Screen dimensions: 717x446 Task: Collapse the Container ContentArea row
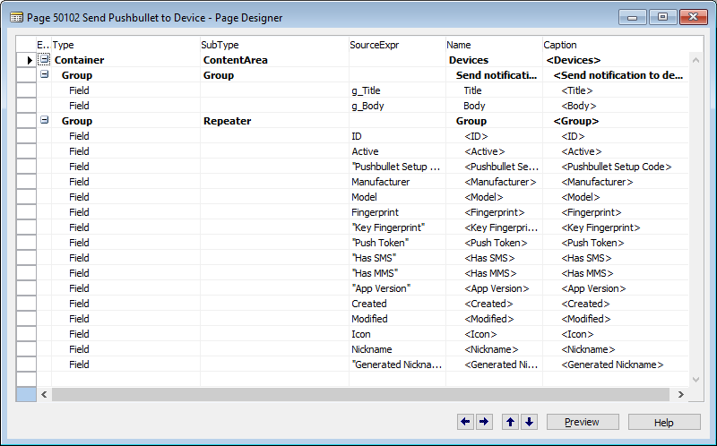44,60
